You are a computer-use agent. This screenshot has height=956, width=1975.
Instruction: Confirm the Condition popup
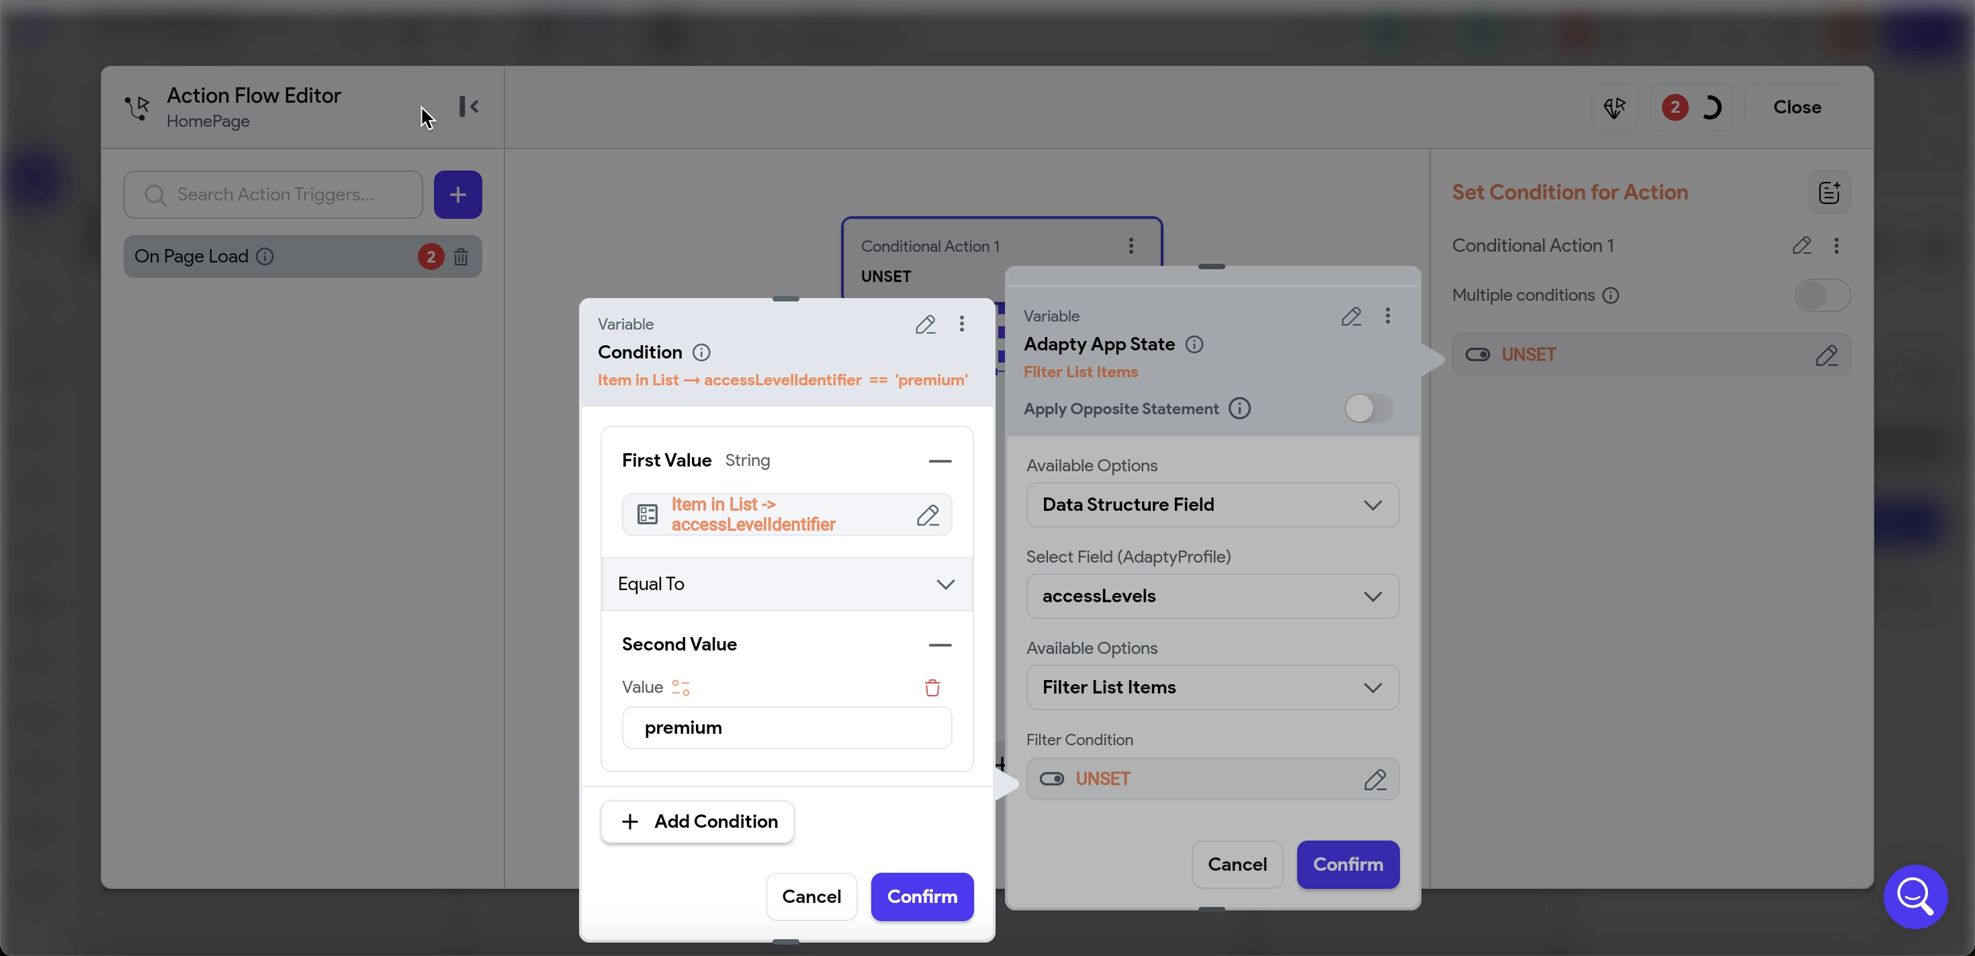[922, 896]
